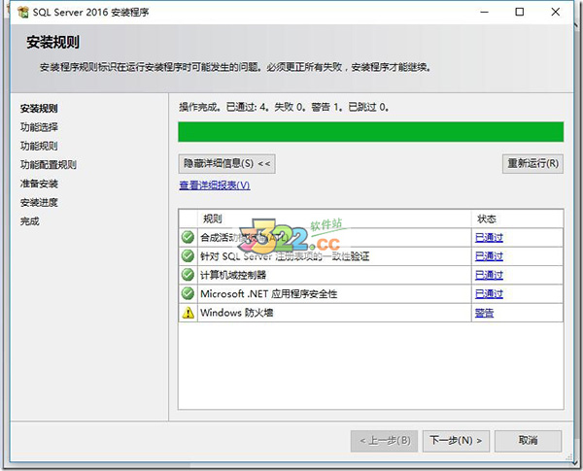The image size is (583, 471).
Task: Select the Microsoft .NET 应用程序安全性 rule text
Action: tap(269, 294)
